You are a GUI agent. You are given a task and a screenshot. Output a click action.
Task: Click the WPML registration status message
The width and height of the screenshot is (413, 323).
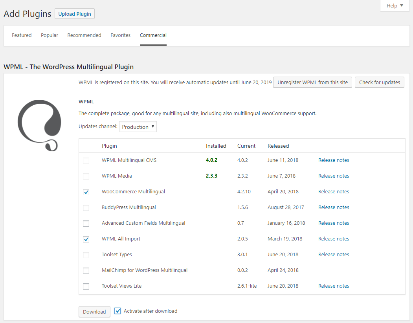click(175, 83)
